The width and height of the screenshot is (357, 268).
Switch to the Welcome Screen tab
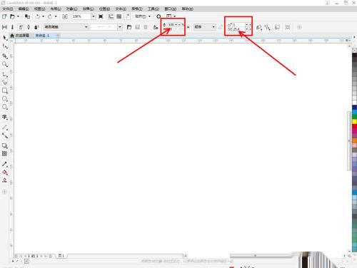pyautogui.click(x=22, y=36)
